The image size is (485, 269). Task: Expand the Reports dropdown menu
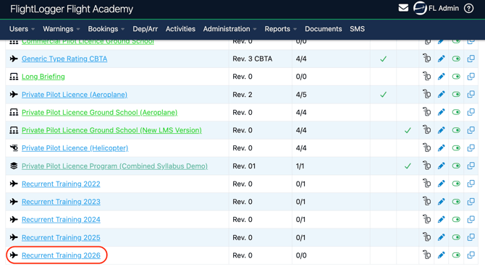tap(281, 29)
